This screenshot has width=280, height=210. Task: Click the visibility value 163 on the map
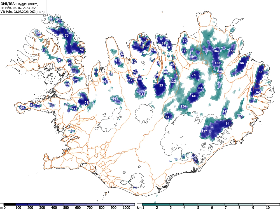tap(165, 72)
